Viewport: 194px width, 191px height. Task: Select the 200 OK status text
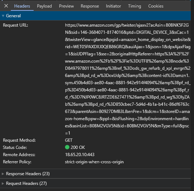78,147
